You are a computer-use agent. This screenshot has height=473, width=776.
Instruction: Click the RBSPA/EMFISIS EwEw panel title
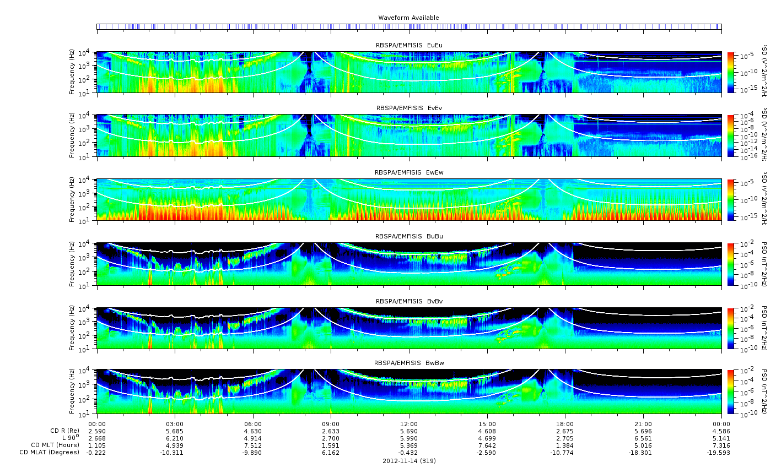(408, 172)
